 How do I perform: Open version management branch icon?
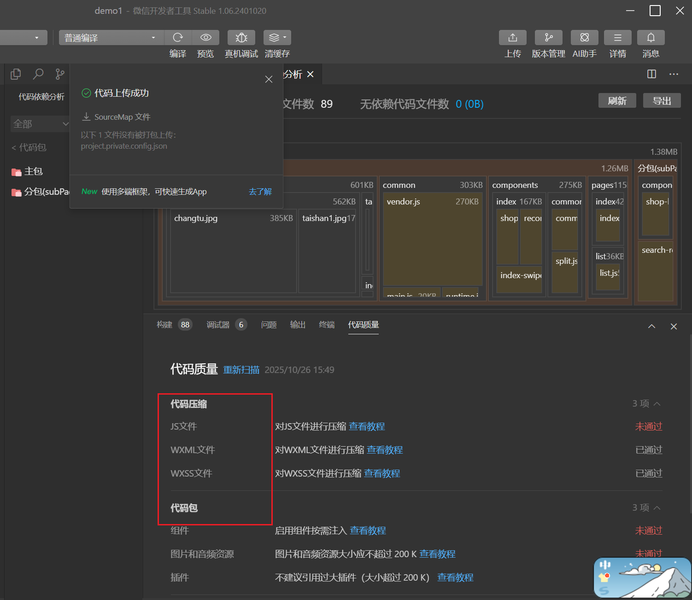click(x=549, y=38)
